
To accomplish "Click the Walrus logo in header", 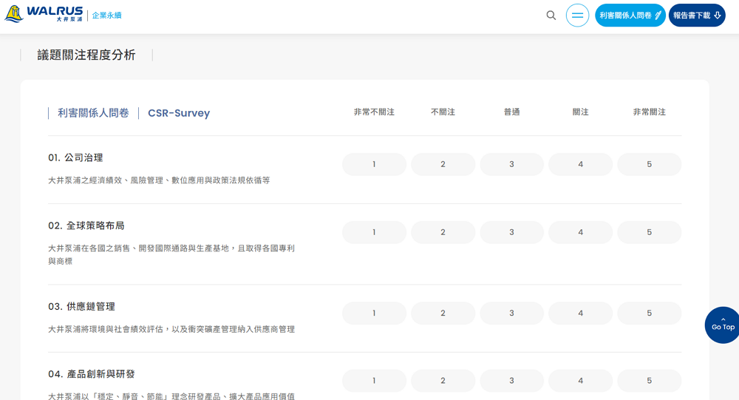I will coord(43,15).
